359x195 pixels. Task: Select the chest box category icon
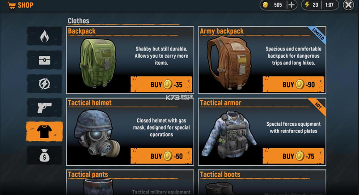coord(44,60)
